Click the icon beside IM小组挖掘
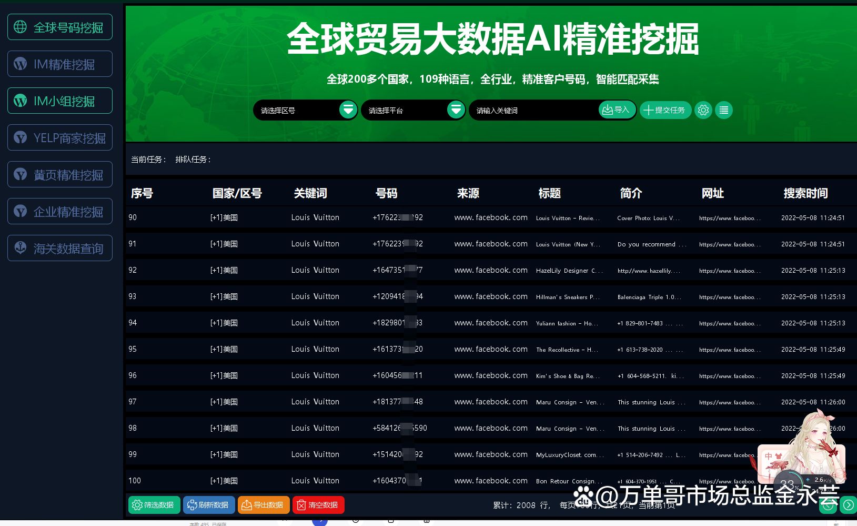Viewport: 857px width, 526px height. pyautogui.click(x=20, y=101)
